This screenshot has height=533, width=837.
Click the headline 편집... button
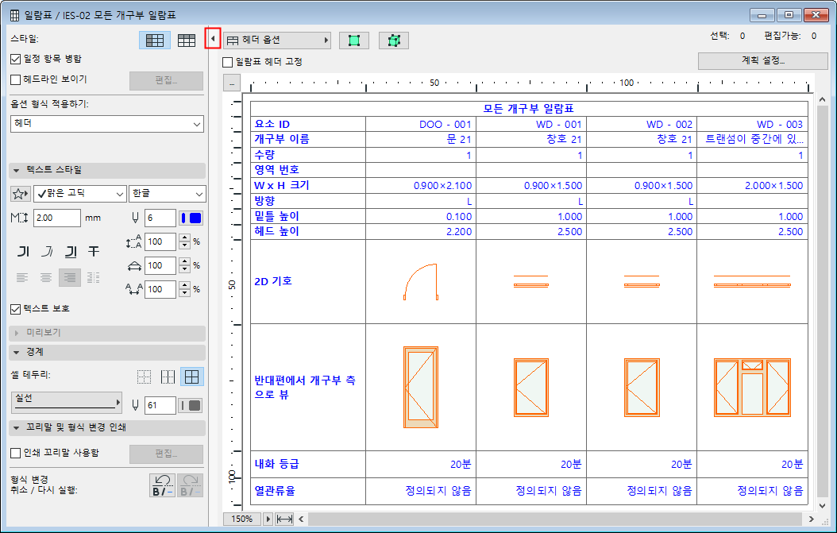(x=166, y=81)
